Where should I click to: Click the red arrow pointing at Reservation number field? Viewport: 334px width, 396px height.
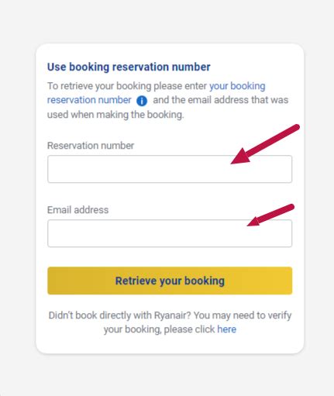pyautogui.click(x=265, y=144)
